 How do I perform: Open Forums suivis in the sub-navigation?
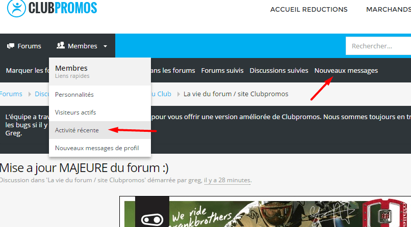[x=222, y=70]
